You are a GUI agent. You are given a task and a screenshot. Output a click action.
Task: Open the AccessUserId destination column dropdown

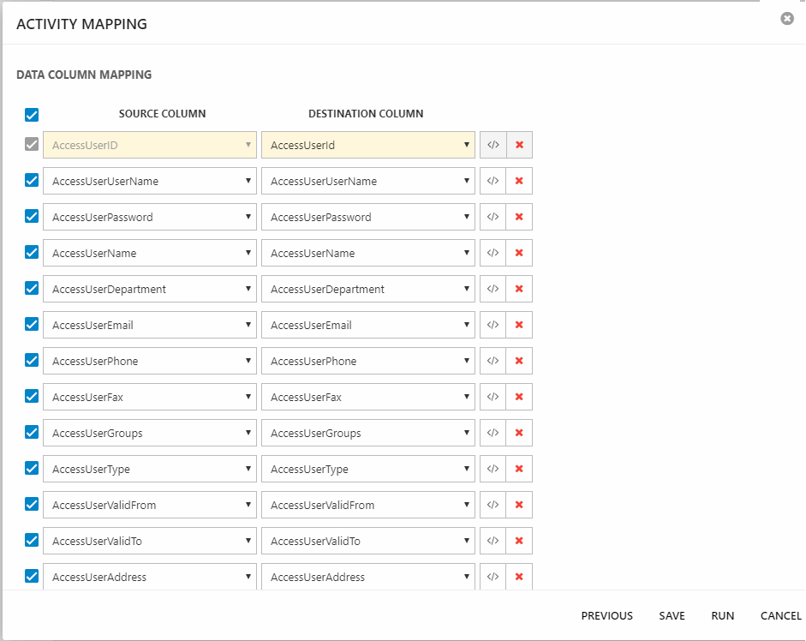(368, 145)
